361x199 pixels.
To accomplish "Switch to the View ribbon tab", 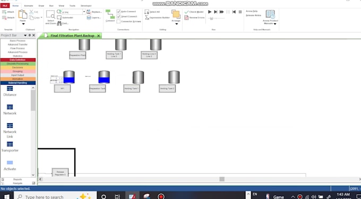I will (62, 5).
